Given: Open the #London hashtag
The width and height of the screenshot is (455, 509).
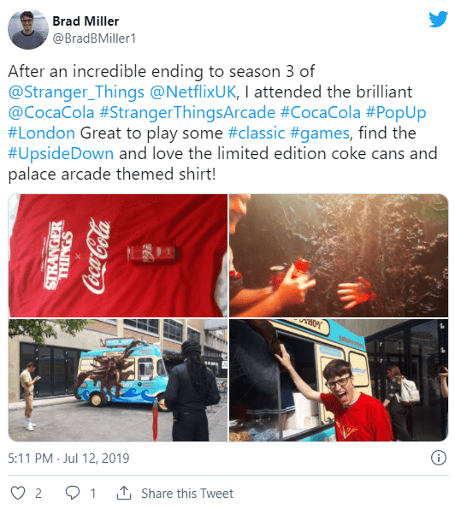Looking at the screenshot, I should pos(41,133).
